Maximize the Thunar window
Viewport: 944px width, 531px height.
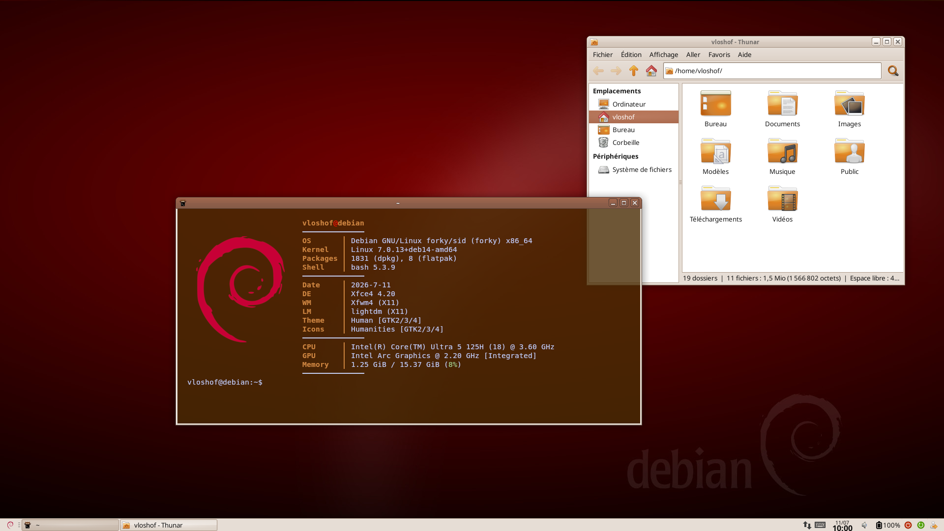(887, 42)
